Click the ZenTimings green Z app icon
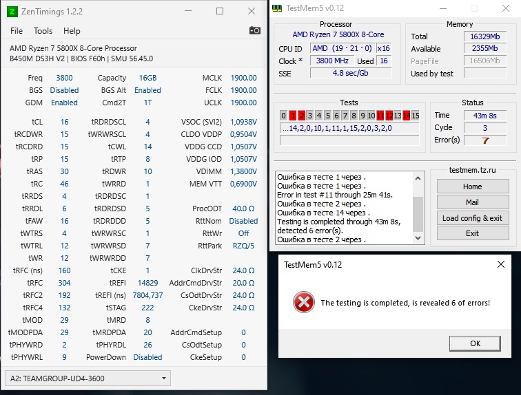The image size is (521, 395). point(12,12)
